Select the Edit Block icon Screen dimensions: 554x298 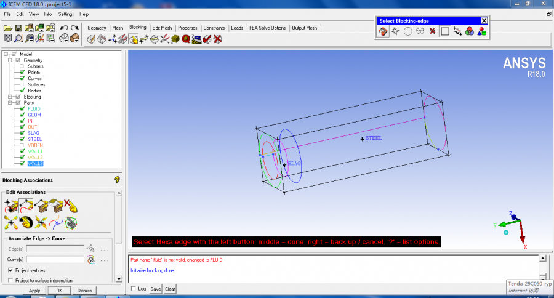pos(122,39)
